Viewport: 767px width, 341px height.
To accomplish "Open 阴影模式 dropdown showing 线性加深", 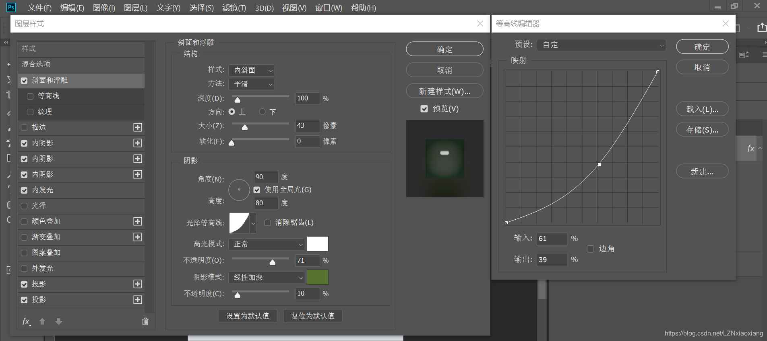I will [267, 278].
